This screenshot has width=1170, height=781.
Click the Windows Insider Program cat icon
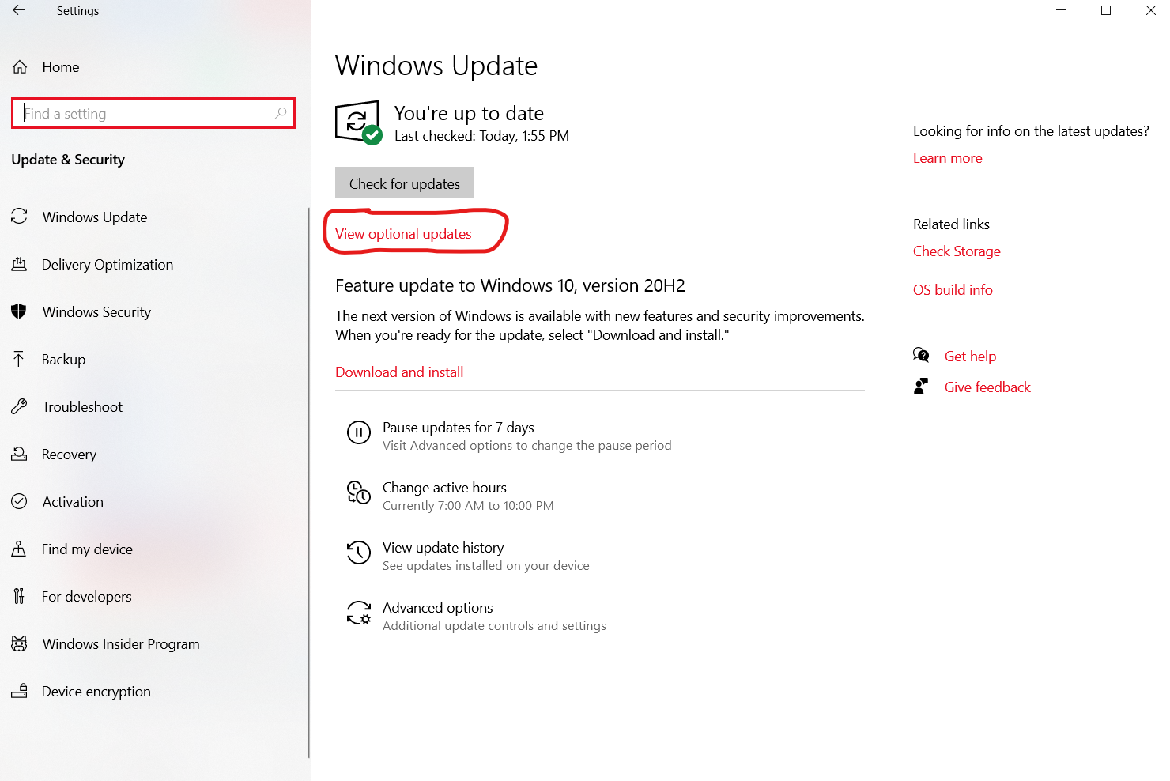coord(19,643)
